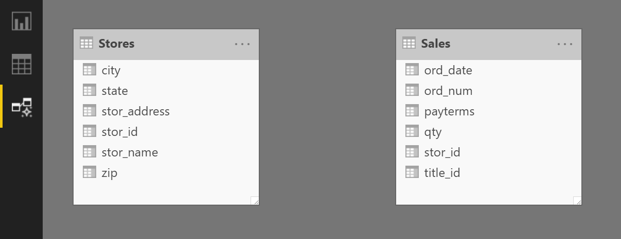Select stor_id field in Stores table
The width and height of the screenshot is (621, 239).
[x=166, y=132]
